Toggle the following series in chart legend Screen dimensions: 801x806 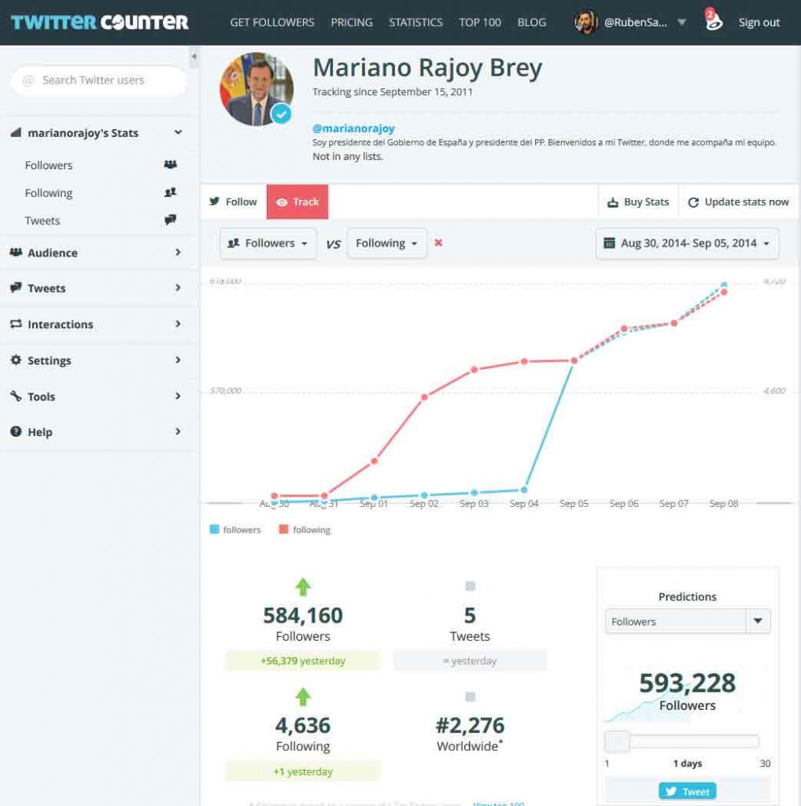(305, 530)
